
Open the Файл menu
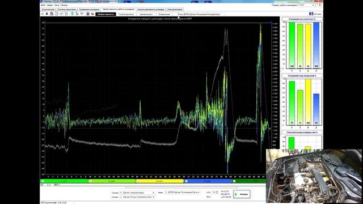tap(43, 5)
